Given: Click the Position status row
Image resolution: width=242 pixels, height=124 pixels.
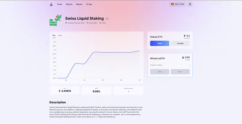Looking at the screenshot, I should pos(170,65).
